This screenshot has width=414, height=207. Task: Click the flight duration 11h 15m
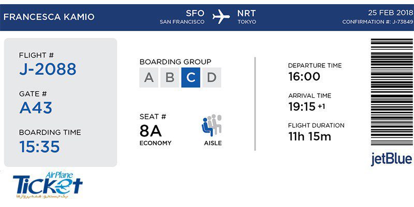pos(309,137)
